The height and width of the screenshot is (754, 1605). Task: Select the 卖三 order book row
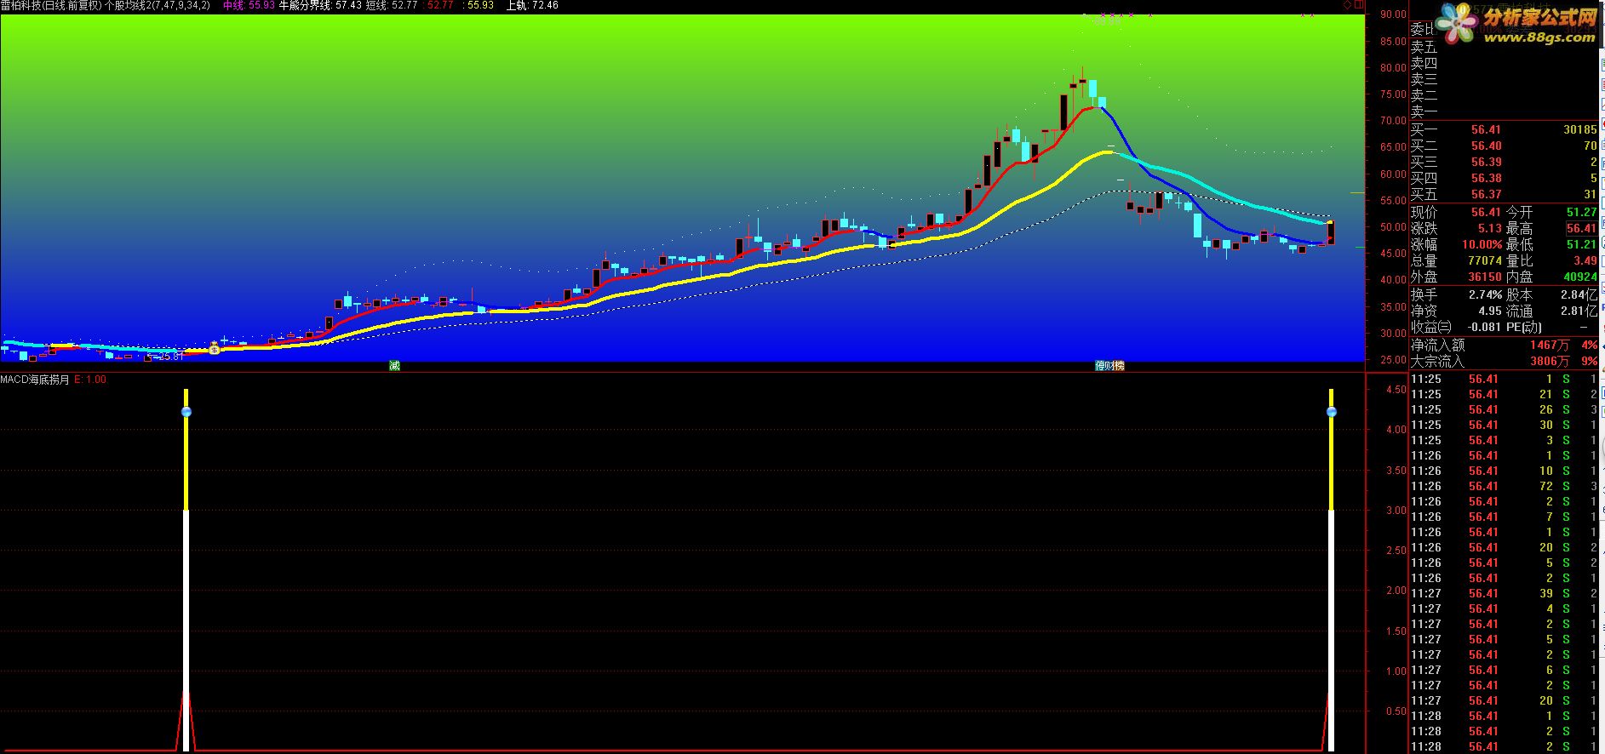coord(1504,80)
